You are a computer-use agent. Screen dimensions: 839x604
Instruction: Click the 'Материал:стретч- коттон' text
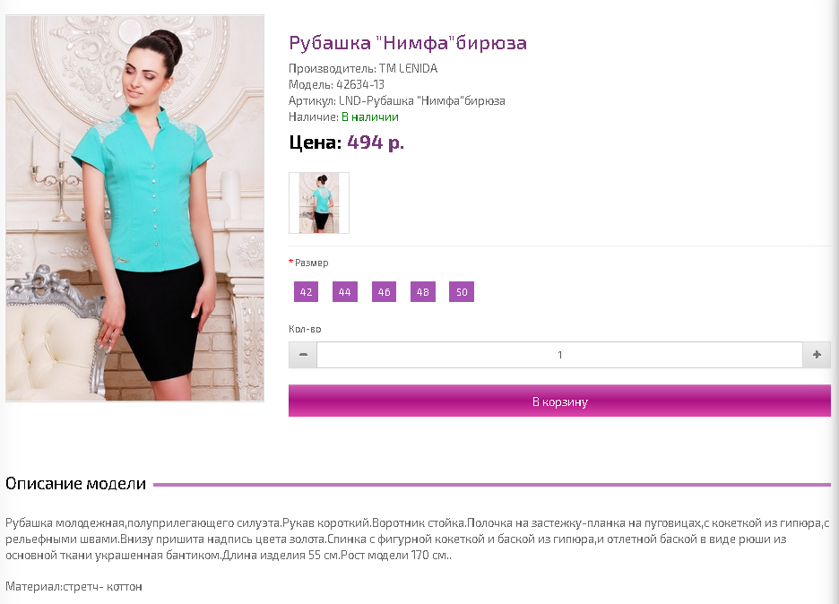click(74, 587)
